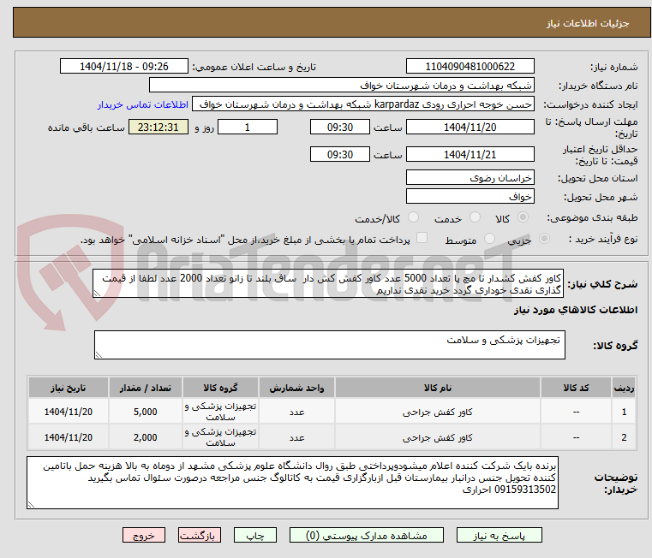Screen dimensions: 652x558
Task: Click the row number 1 cell
Action: point(624,412)
